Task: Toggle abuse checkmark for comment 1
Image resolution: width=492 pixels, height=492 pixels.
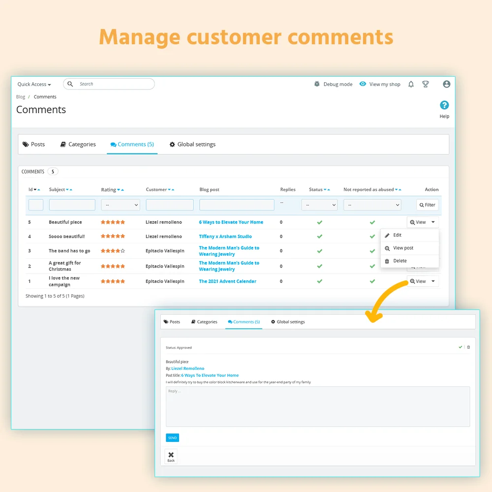Action: [x=372, y=281]
